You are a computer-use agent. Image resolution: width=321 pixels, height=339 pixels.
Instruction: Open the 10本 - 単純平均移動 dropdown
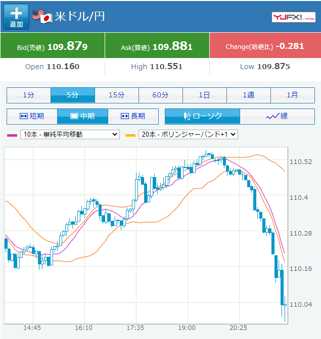point(70,135)
